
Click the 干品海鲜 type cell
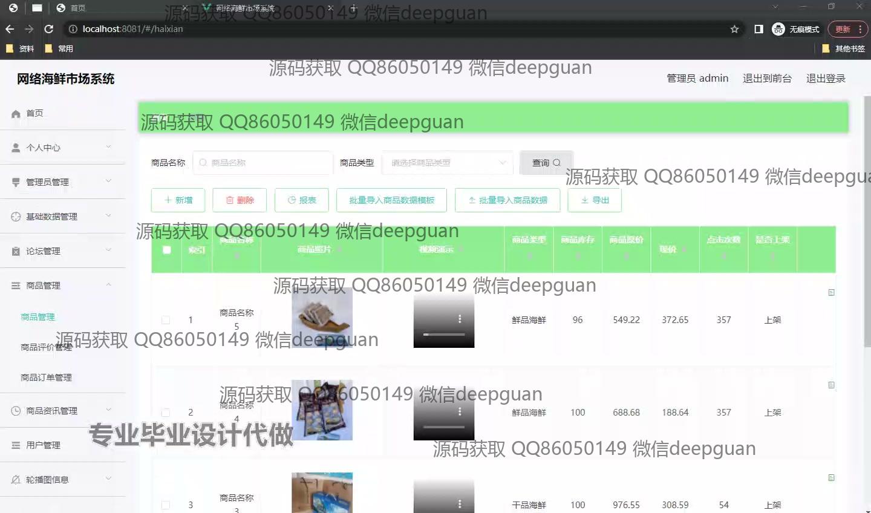529,505
